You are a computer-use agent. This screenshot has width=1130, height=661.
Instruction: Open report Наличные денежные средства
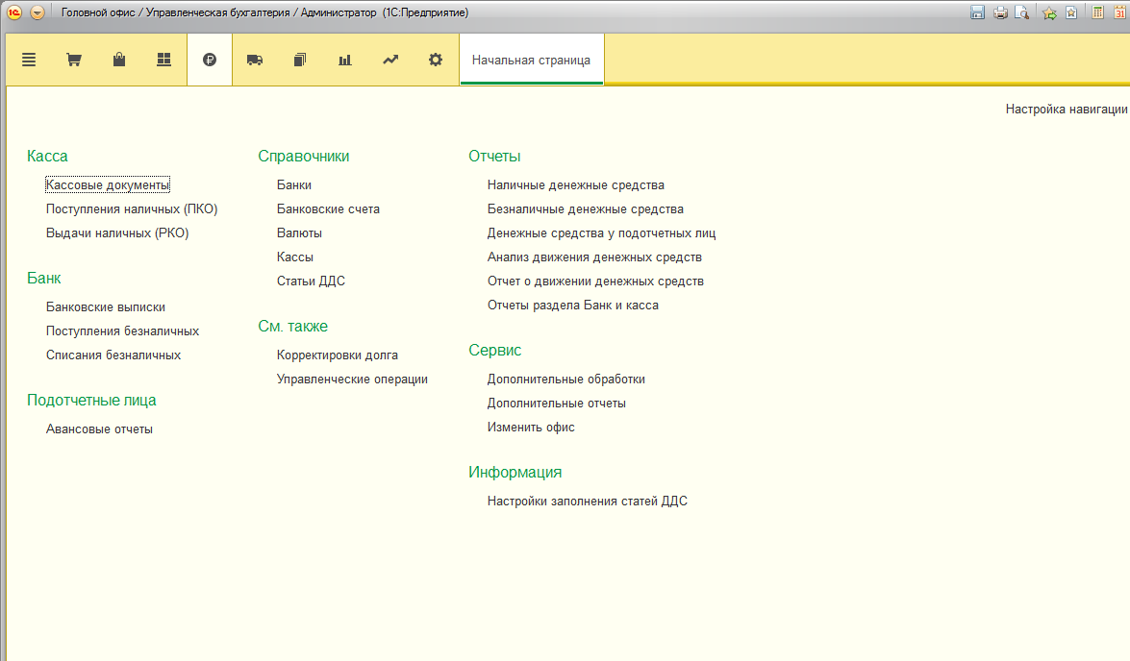pos(576,185)
